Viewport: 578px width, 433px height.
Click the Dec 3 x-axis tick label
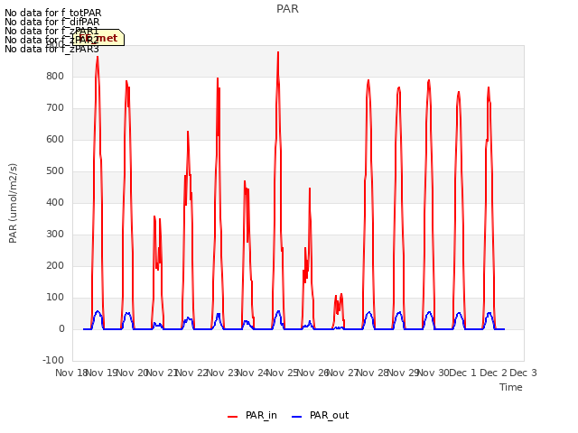(x=523, y=373)
